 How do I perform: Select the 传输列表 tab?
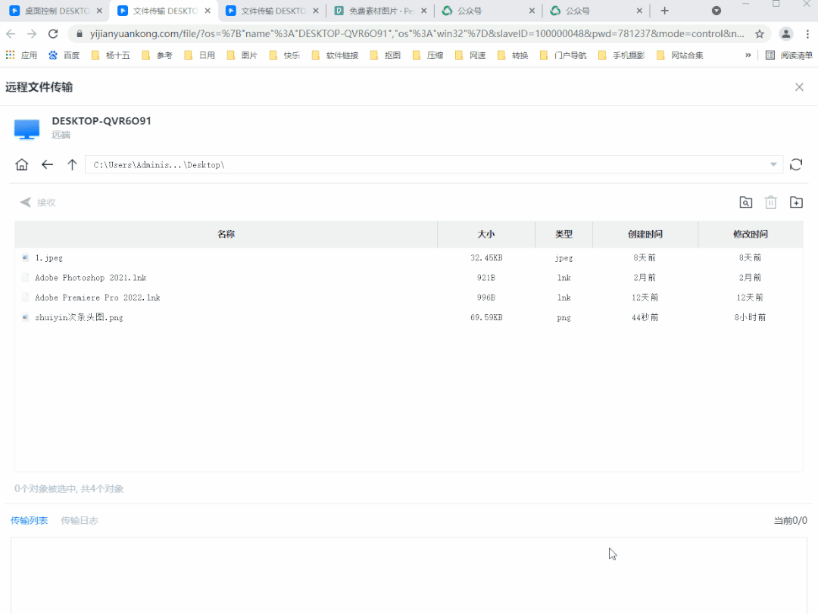tap(29, 521)
